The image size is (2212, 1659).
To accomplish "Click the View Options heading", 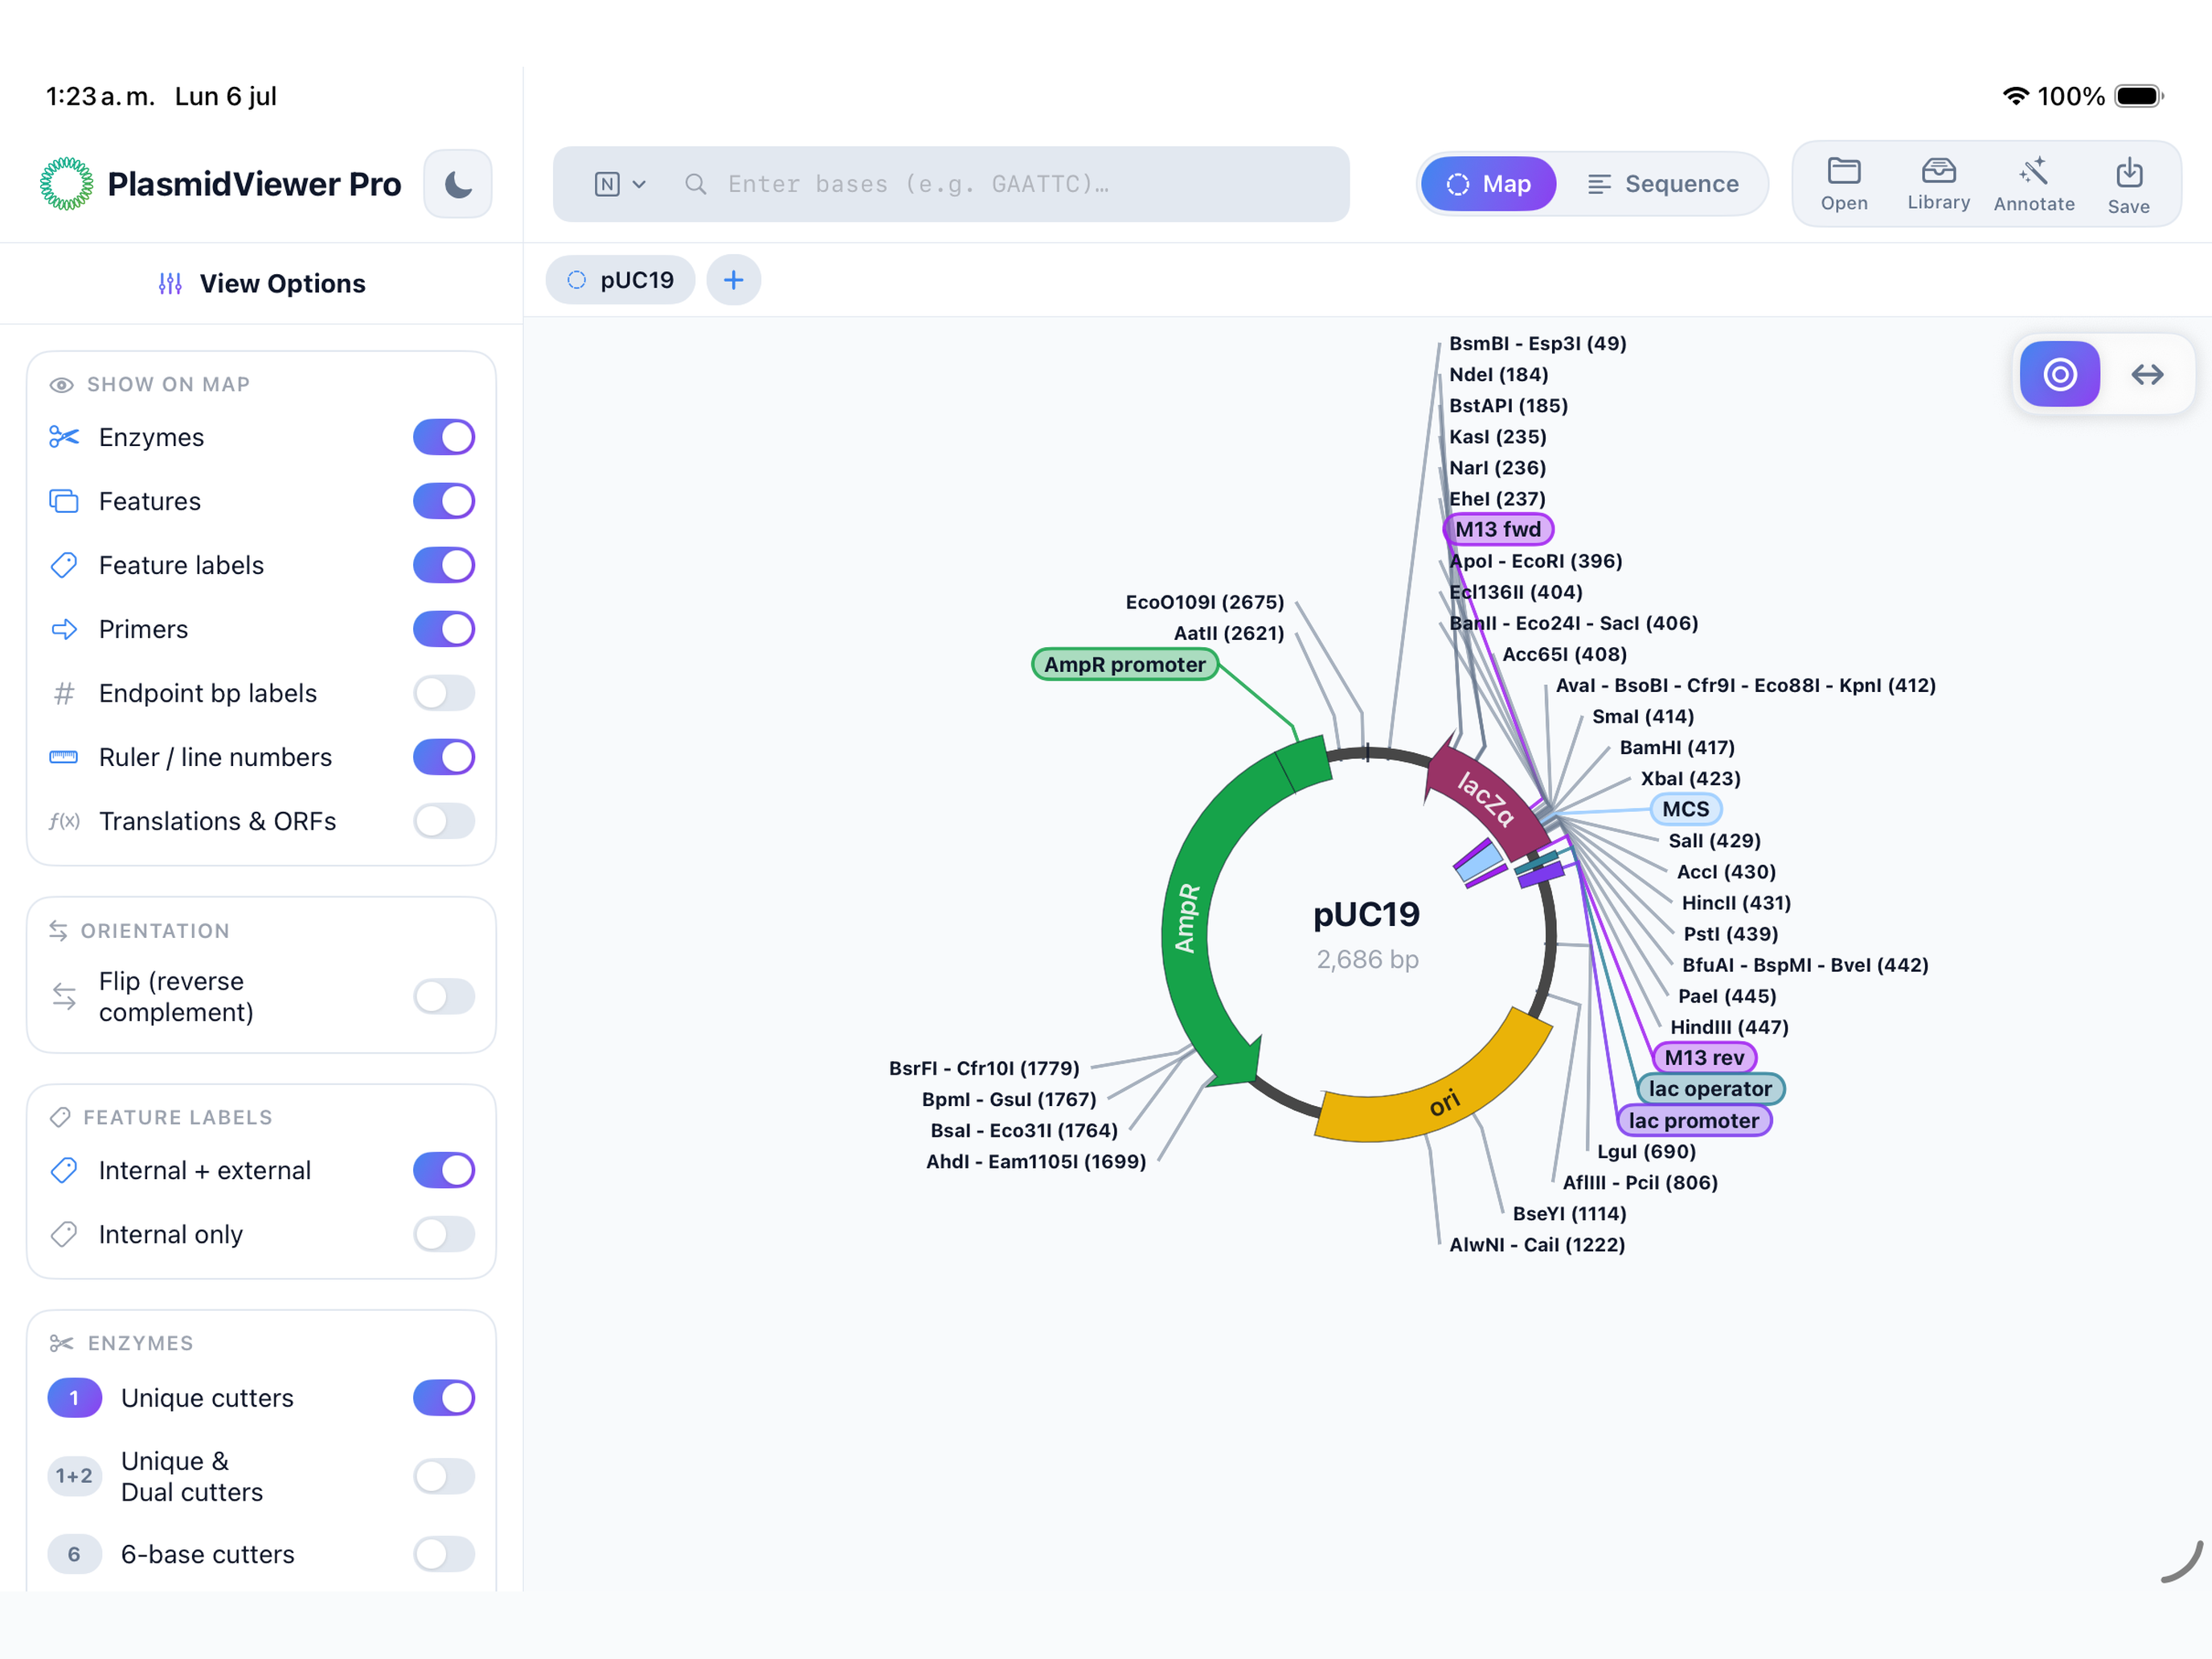I will 283,284.
